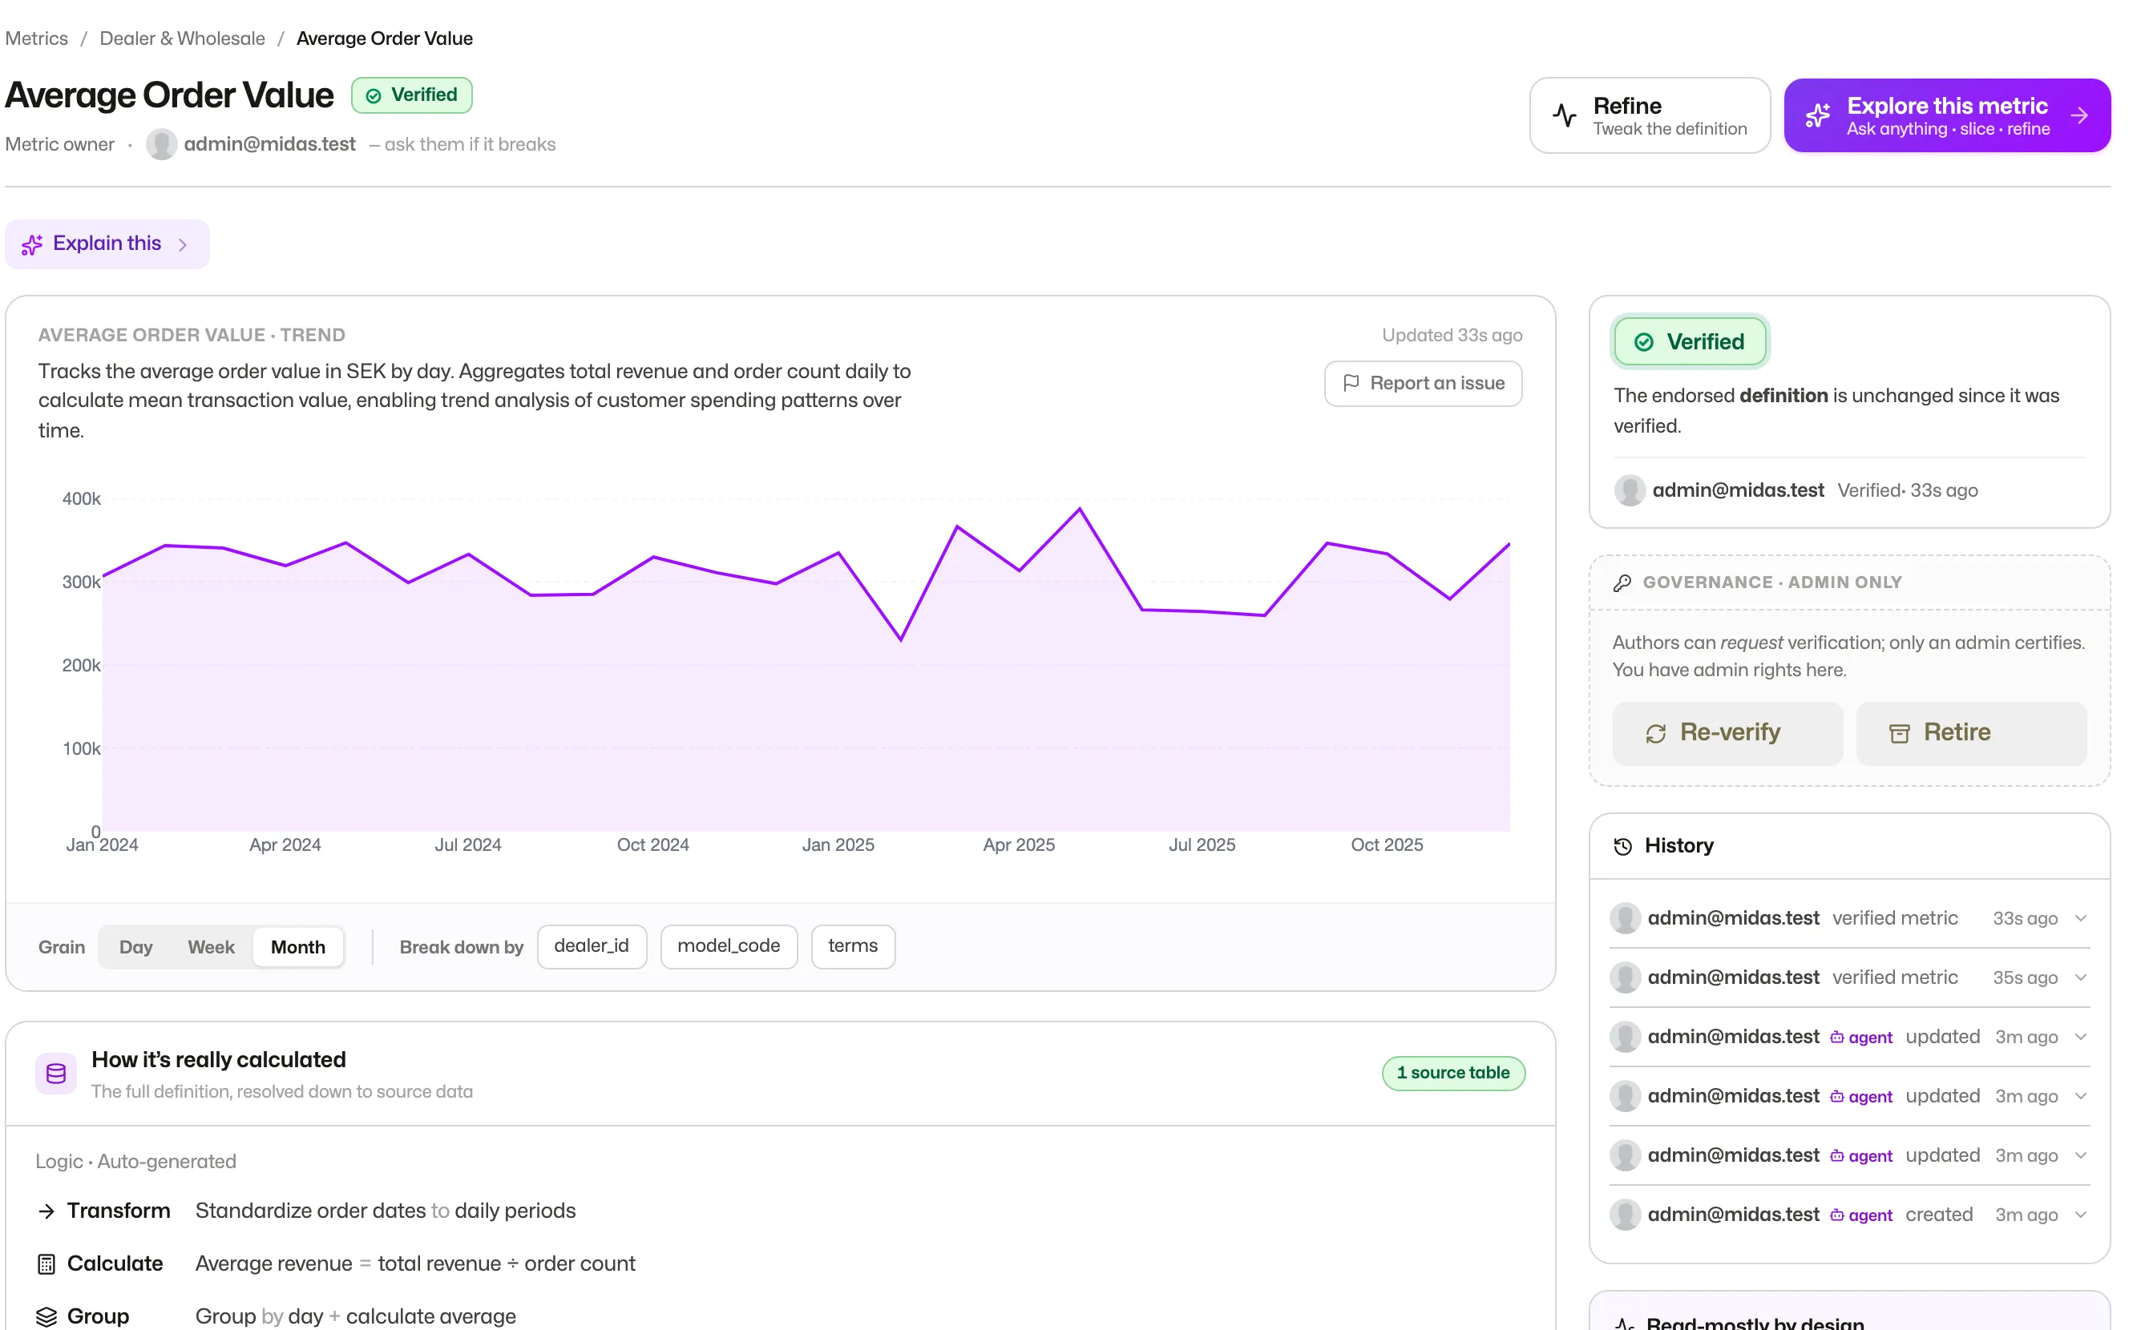This screenshot has height=1330, width=2145.
Task: Set grain to Month
Action: [x=297, y=947]
